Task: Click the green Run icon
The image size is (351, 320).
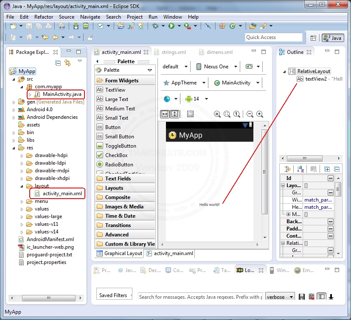Action: click(x=171, y=26)
